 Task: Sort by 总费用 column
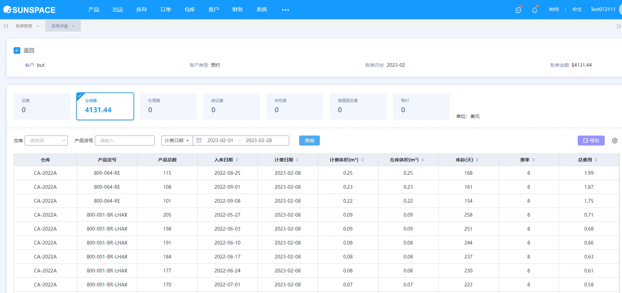pyautogui.click(x=596, y=160)
